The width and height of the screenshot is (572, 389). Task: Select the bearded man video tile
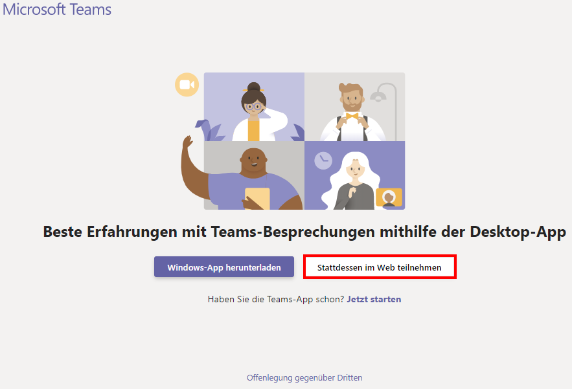(x=354, y=107)
